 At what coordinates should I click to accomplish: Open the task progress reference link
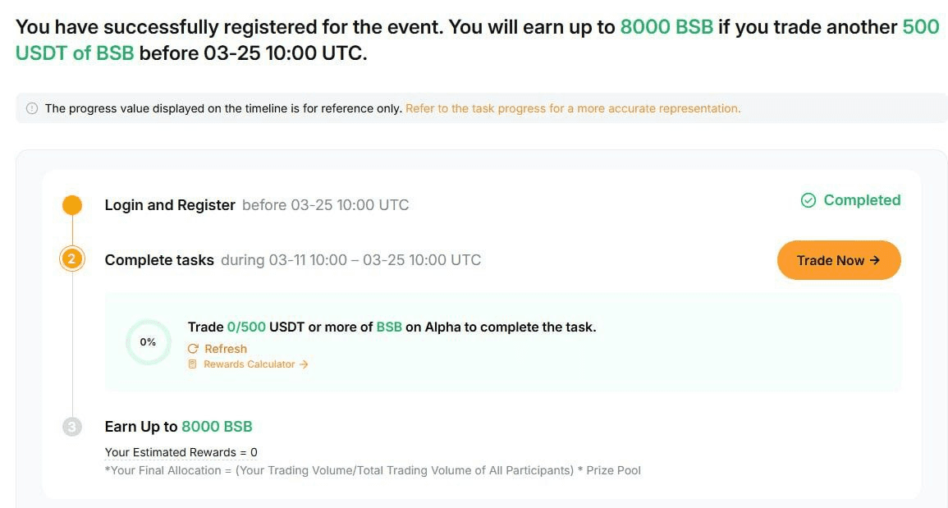tap(572, 108)
